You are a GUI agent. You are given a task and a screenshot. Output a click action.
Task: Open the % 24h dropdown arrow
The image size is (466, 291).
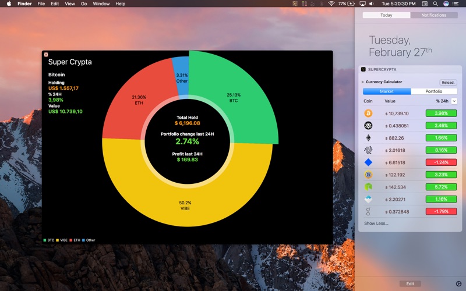454,101
